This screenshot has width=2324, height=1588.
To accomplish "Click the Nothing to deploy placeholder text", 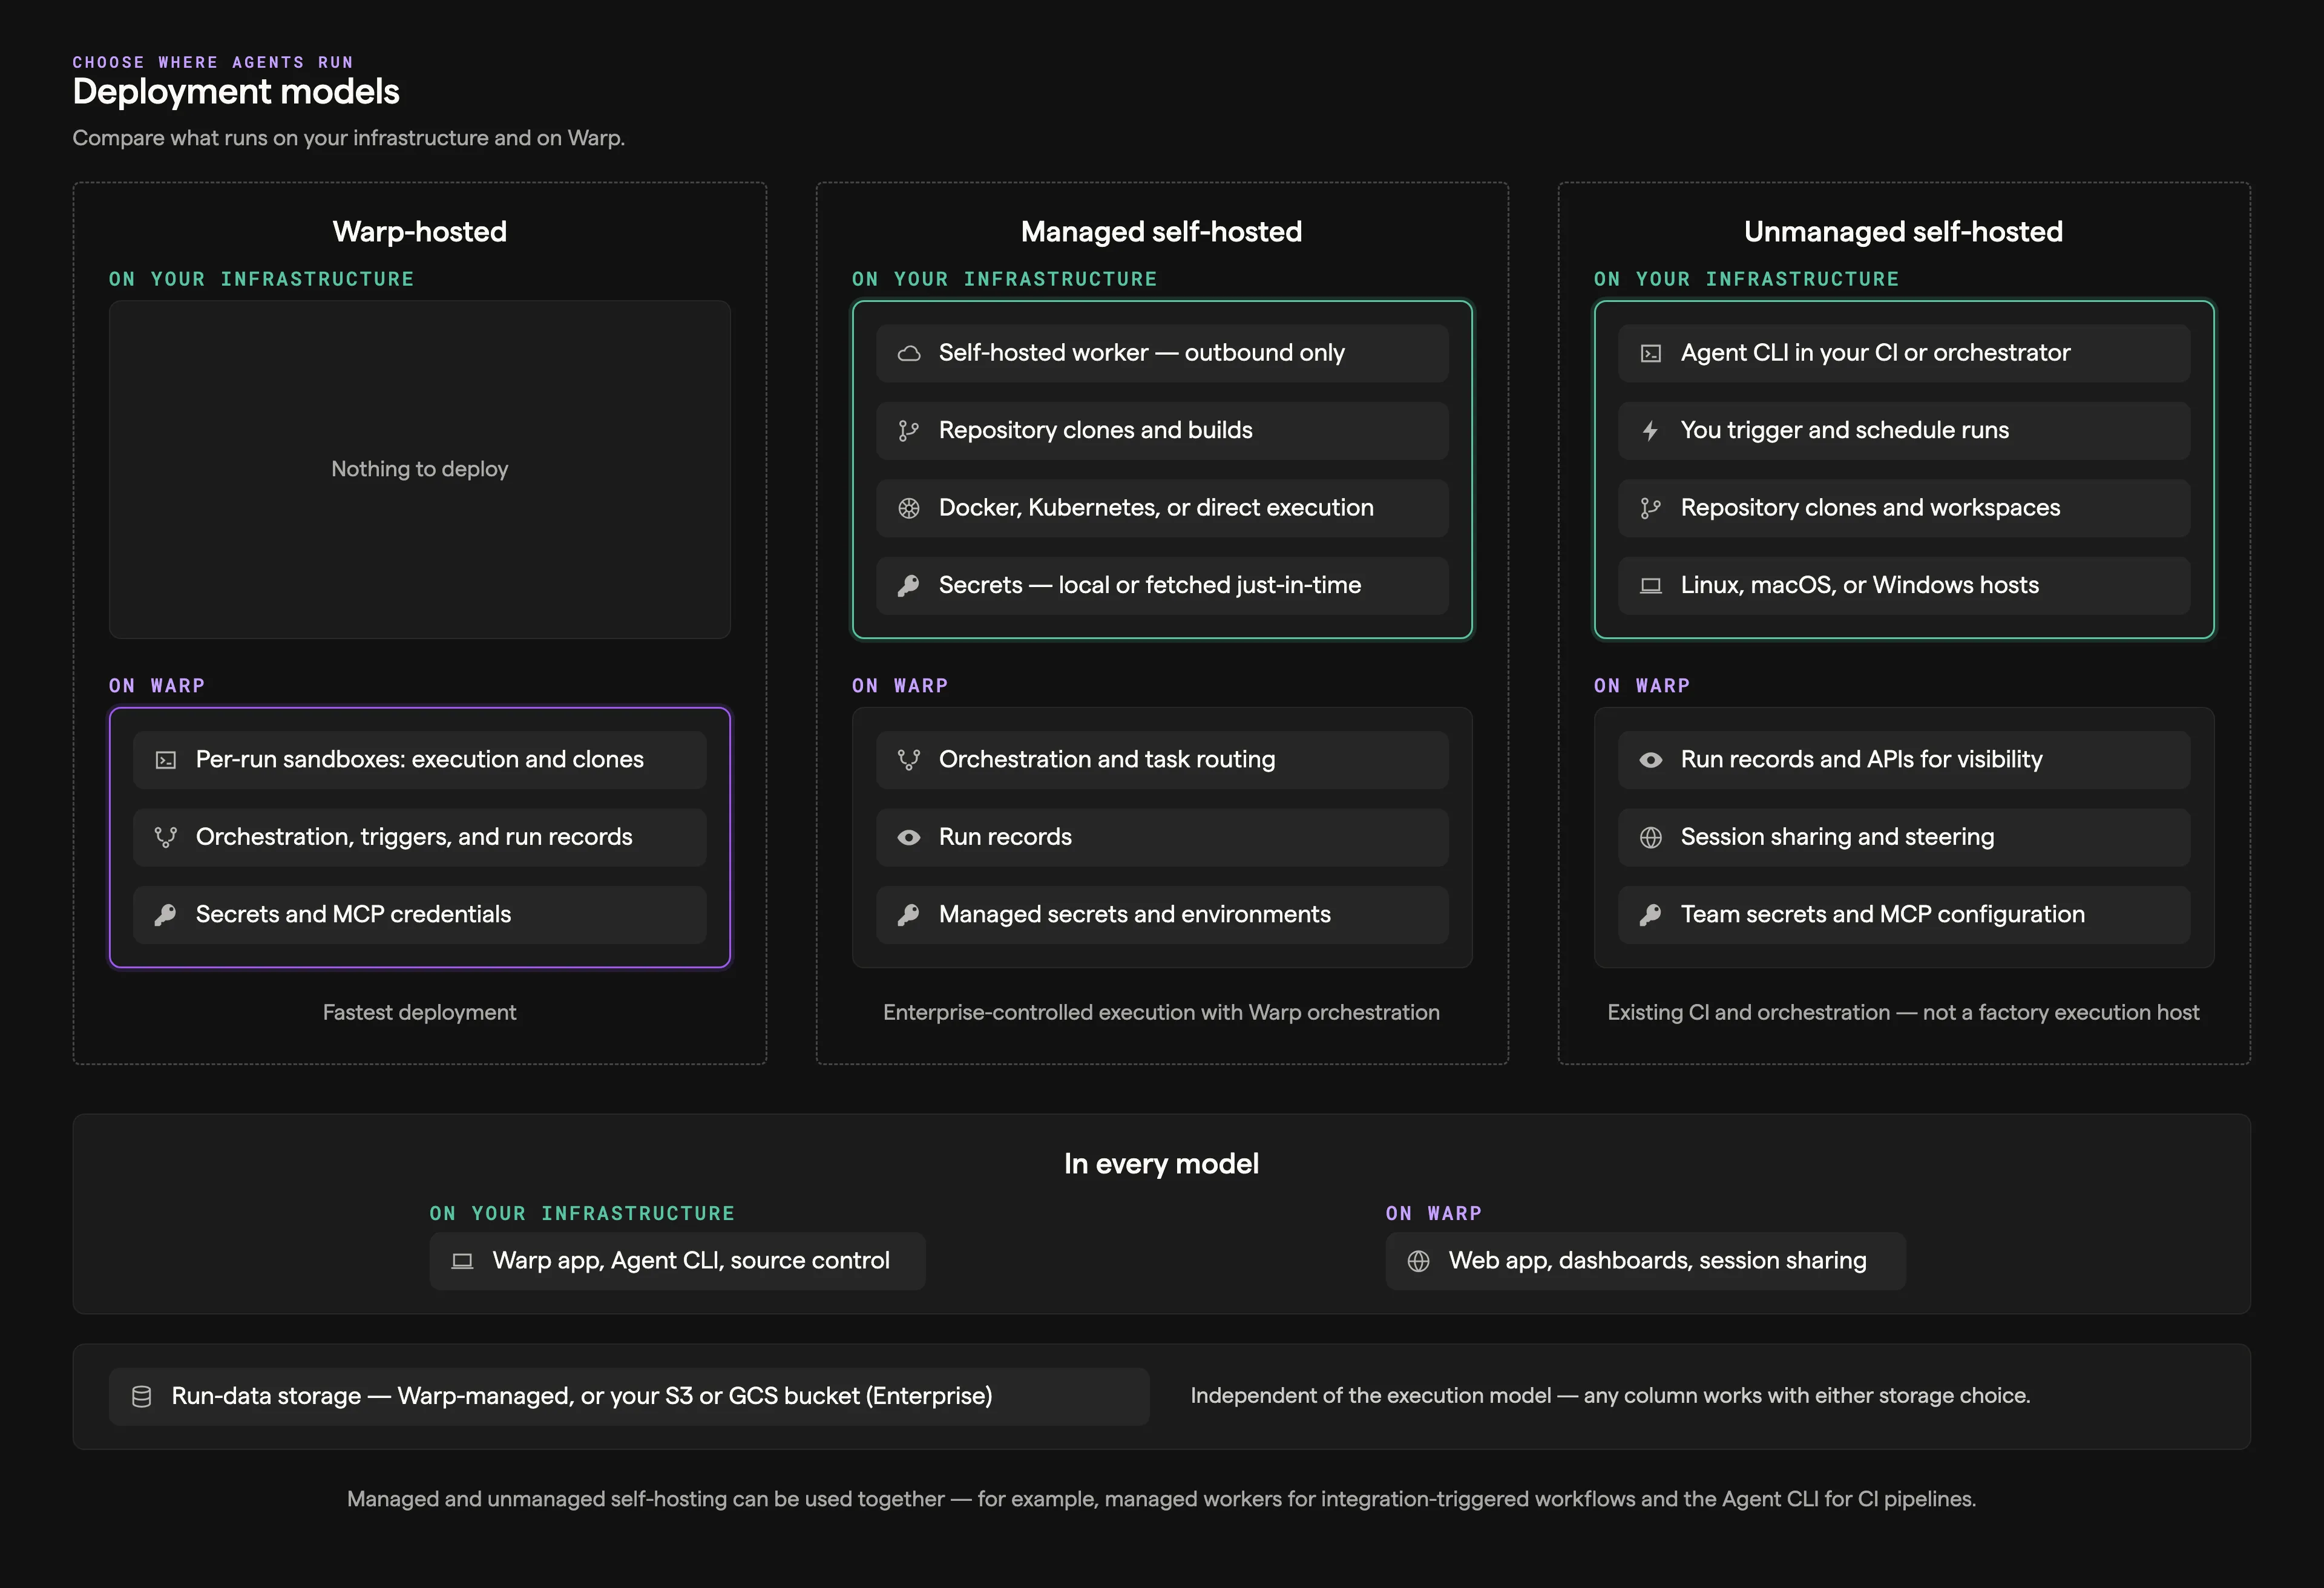I will click(420, 469).
